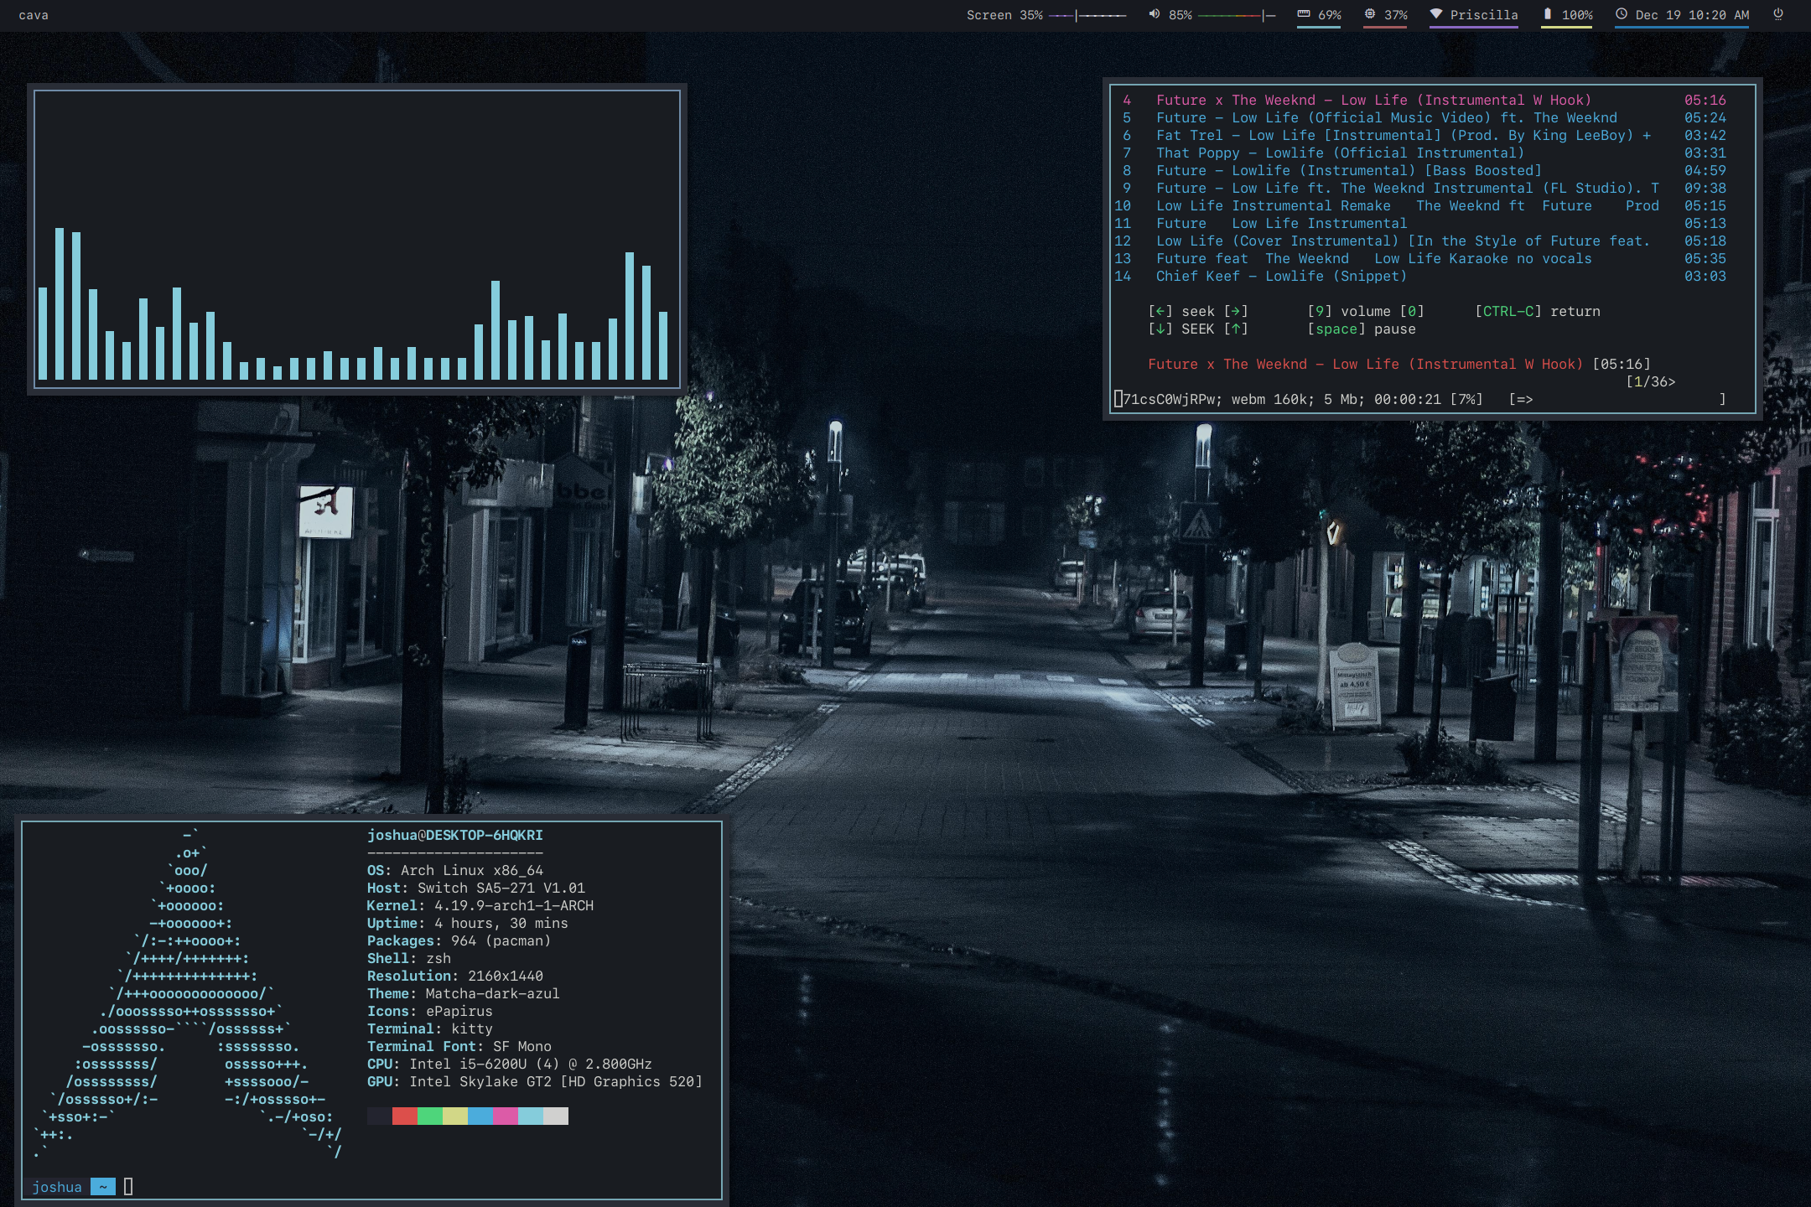The width and height of the screenshot is (1811, 1207).
Task: Click the mpsyt playback progress bar
Action: pos(1617,400)
